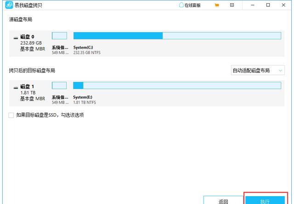This screenshot has width=294, height=204.
Task: Close the disk copy window
Action: pos(284,5)
